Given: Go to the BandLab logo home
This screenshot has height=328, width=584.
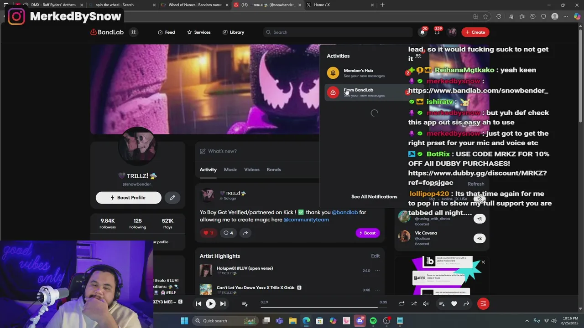Looking at the screenshot, I should pos(107,32).
